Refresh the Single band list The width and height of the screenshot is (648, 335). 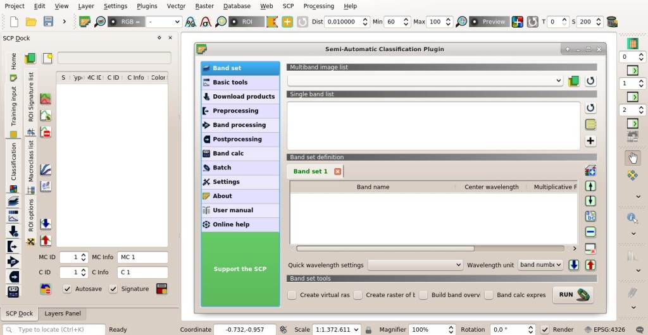point(590,108)
